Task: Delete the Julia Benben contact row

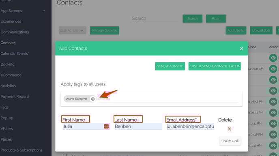Action: 230,129
